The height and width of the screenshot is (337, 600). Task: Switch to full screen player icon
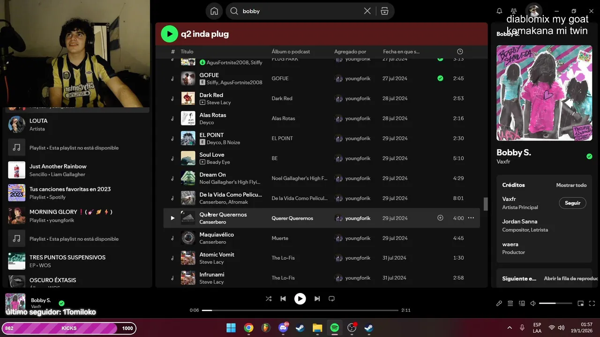[592, 303]
